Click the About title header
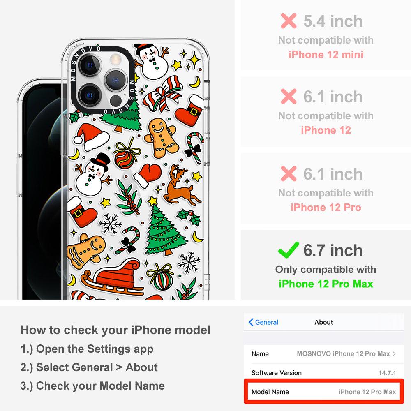 click(x=324, y=322)
